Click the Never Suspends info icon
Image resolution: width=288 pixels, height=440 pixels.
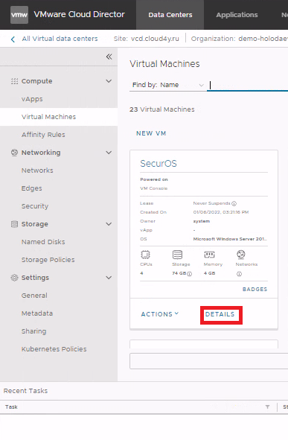234,203
